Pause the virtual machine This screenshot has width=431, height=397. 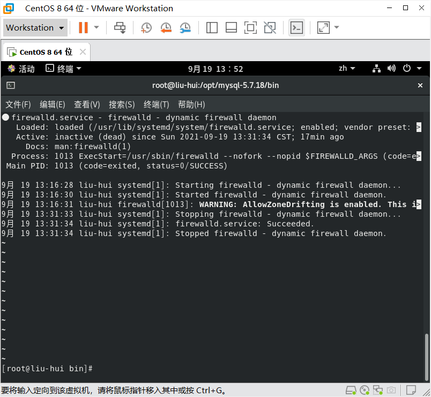(83, 27)
